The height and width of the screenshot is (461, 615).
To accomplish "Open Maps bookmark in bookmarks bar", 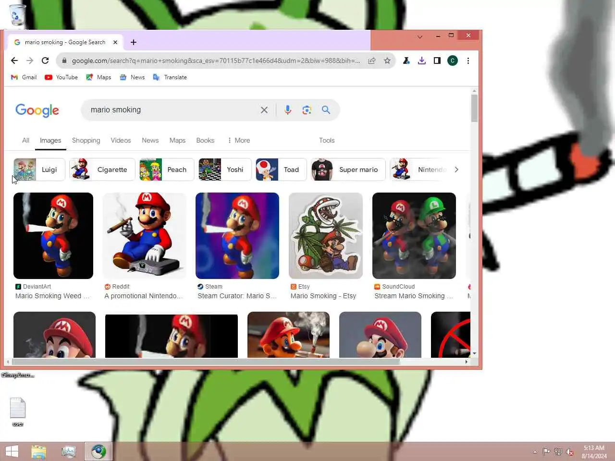I will [x=98, y=77].
